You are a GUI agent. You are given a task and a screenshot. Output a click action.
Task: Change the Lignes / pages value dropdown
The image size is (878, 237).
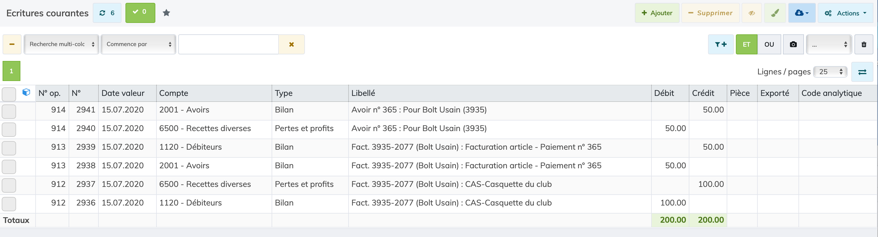tap(830, 72)
